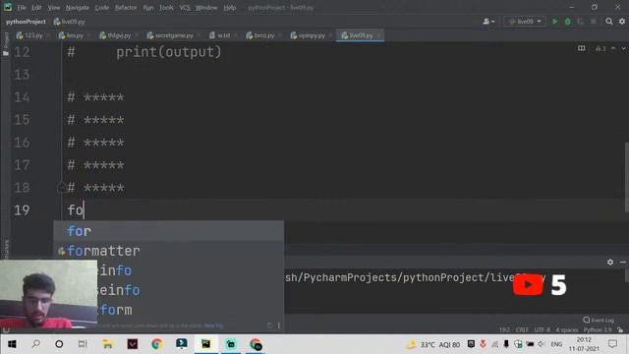
Task: Change indent setting 4 spaces
Action: point(566,330)
